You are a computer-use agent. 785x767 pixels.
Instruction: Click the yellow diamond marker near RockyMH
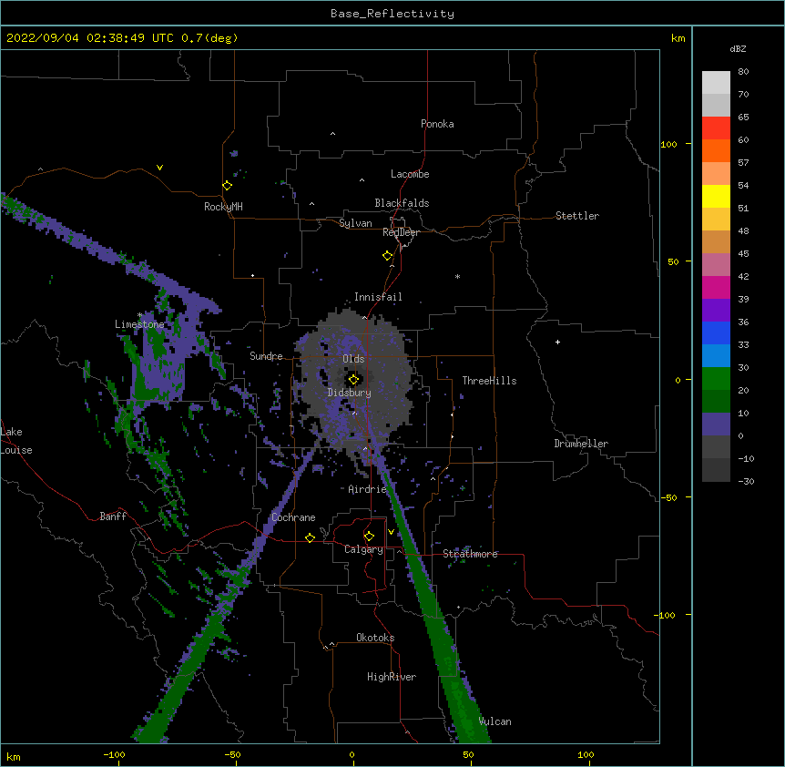(x=227, y=186)
